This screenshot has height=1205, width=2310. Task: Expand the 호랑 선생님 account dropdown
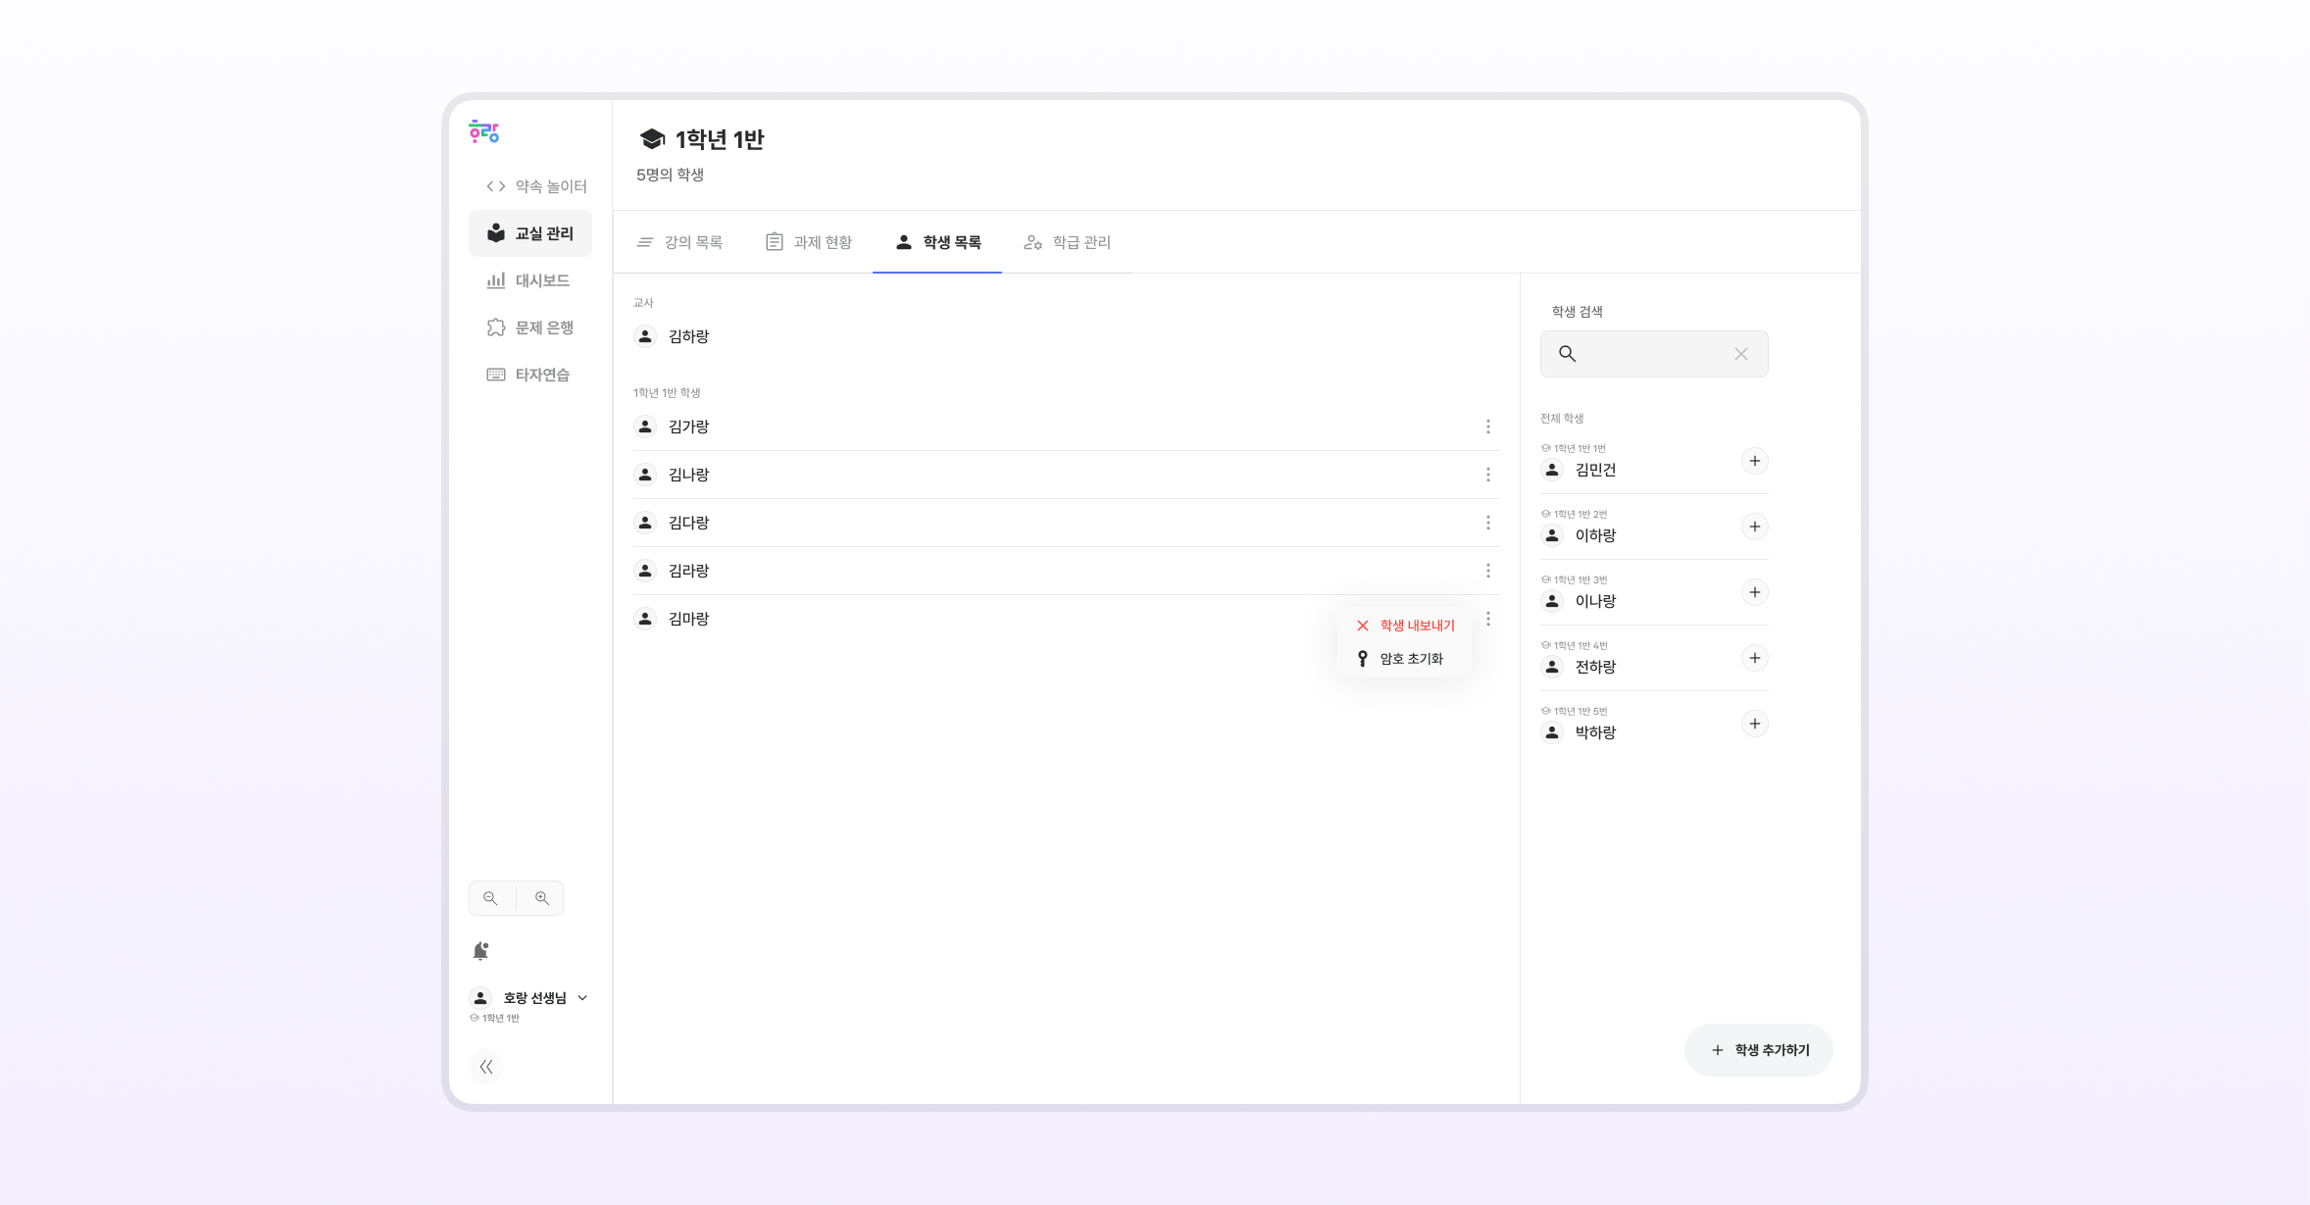click(x=582, y=998)
